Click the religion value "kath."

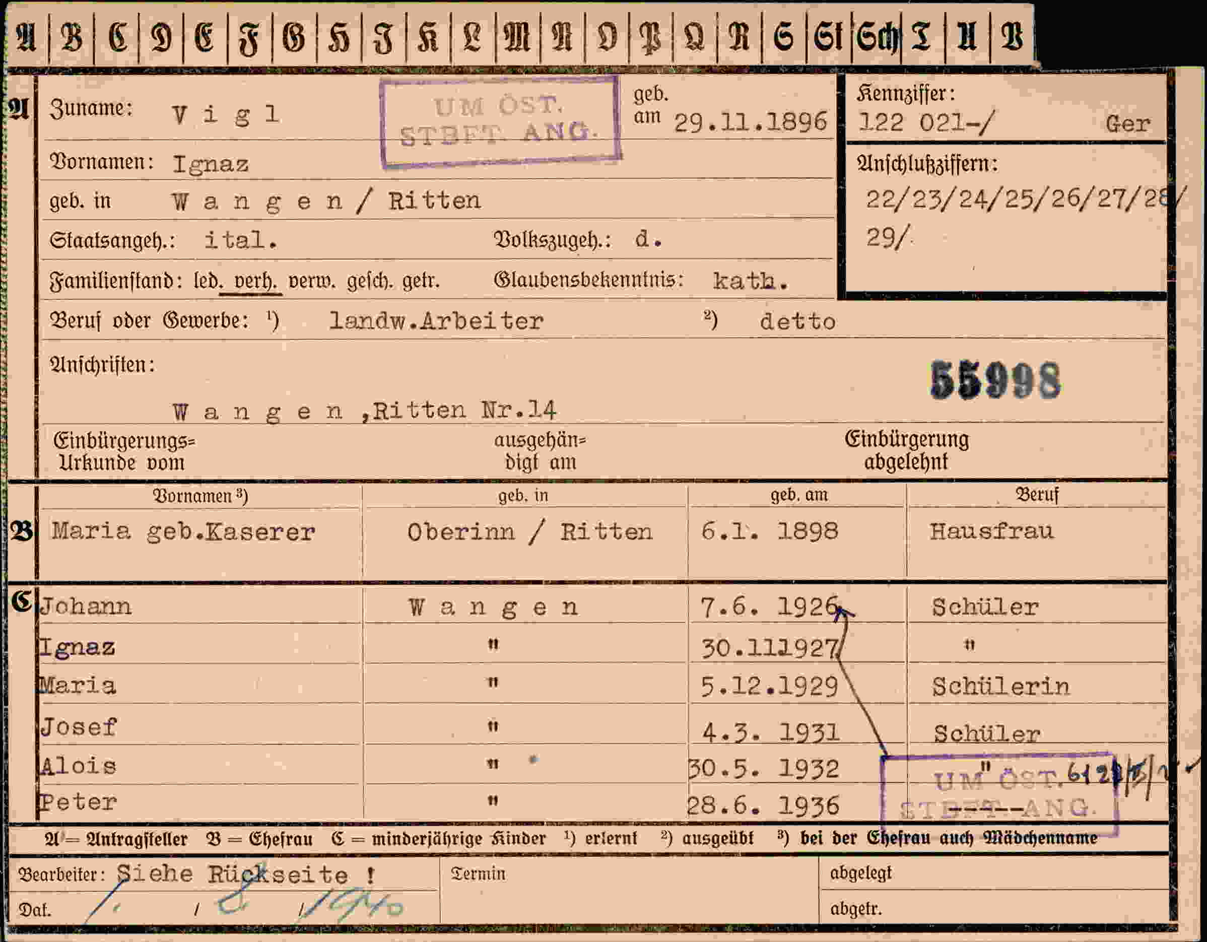(x=750, y=282)
